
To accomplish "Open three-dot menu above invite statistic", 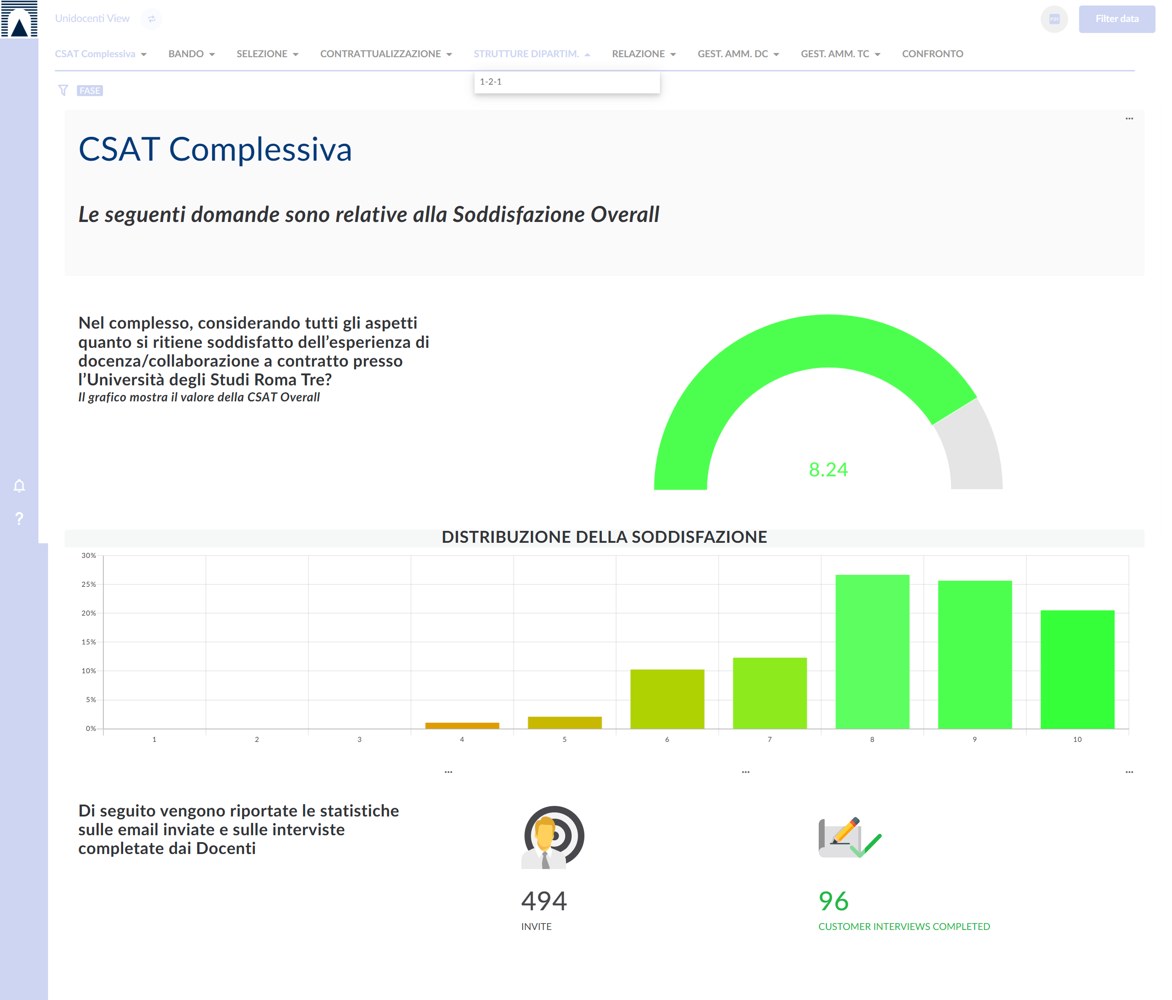I will click(x=745, y=772).
